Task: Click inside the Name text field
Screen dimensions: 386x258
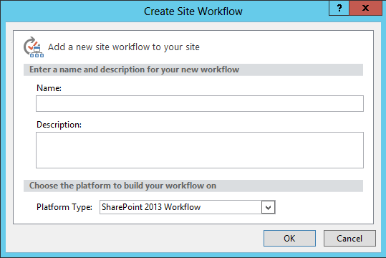Action: coord(200,103)
